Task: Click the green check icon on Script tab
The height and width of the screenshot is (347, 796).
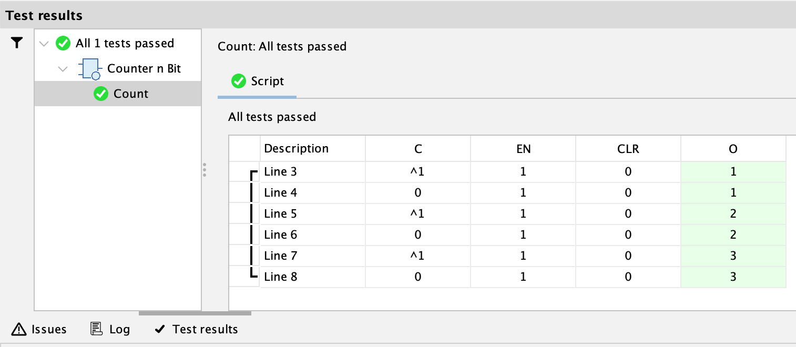Action: click(239, 81)
